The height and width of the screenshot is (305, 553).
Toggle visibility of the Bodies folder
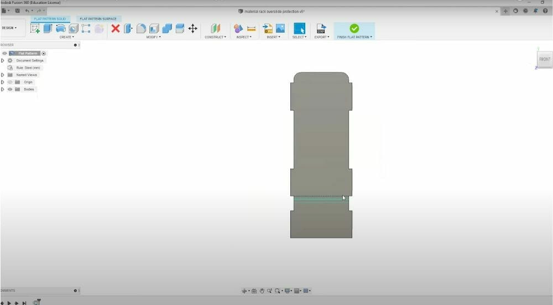point(10,89)
